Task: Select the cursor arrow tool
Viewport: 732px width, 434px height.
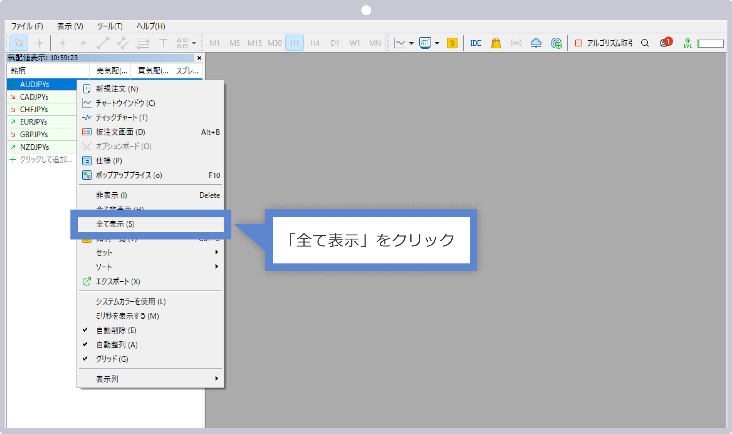Action: point(19,43)
